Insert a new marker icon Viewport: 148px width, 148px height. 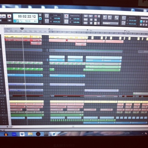(116, 18)
